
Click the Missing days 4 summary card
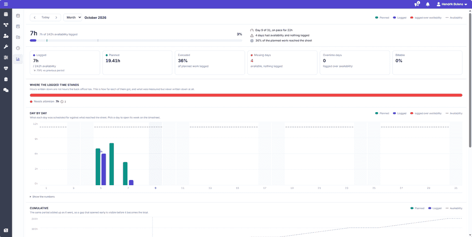(282, 63)
